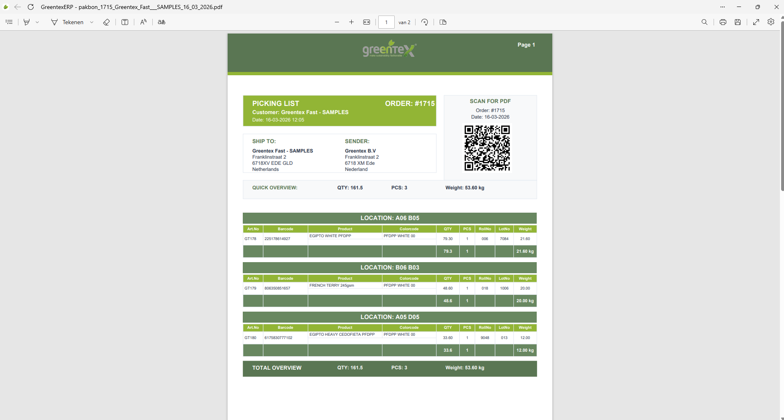Zoom out of the PDF
Screen dimensions: 784x420
click(337, 22)
